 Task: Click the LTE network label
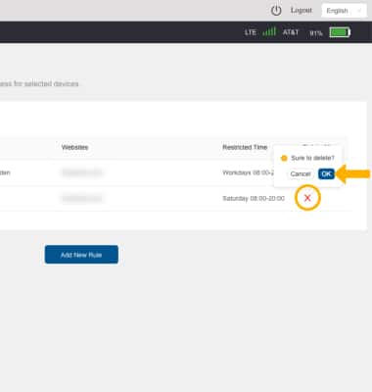point(251,32)
